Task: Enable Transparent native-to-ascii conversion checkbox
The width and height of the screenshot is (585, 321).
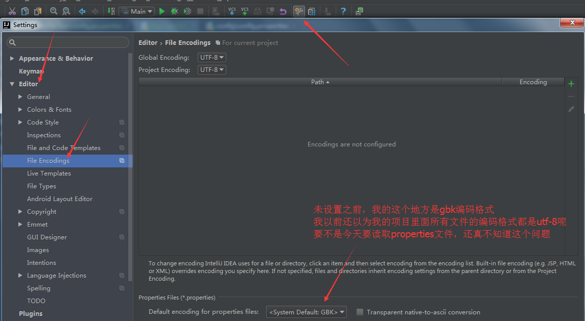Action: [x=360, y=312]
